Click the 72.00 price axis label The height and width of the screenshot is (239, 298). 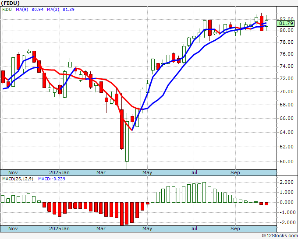(287, 78)
